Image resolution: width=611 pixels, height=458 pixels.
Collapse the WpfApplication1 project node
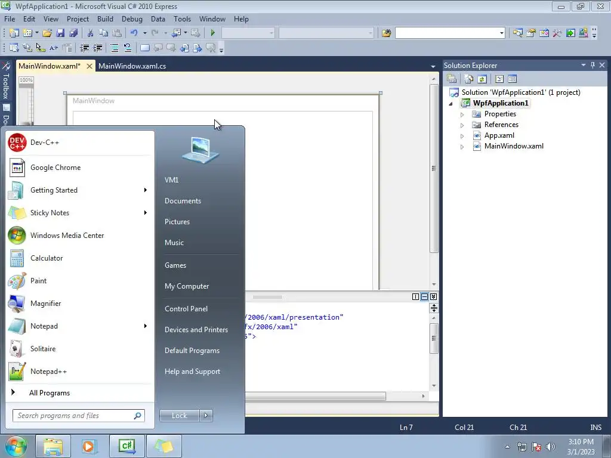click(x=451, y=104)
